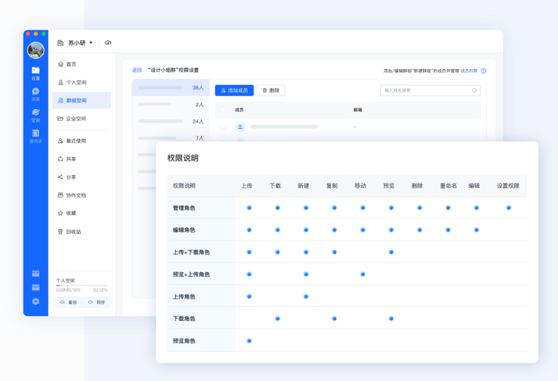Click the 管理角色 row label

click(x=184, y=208)
